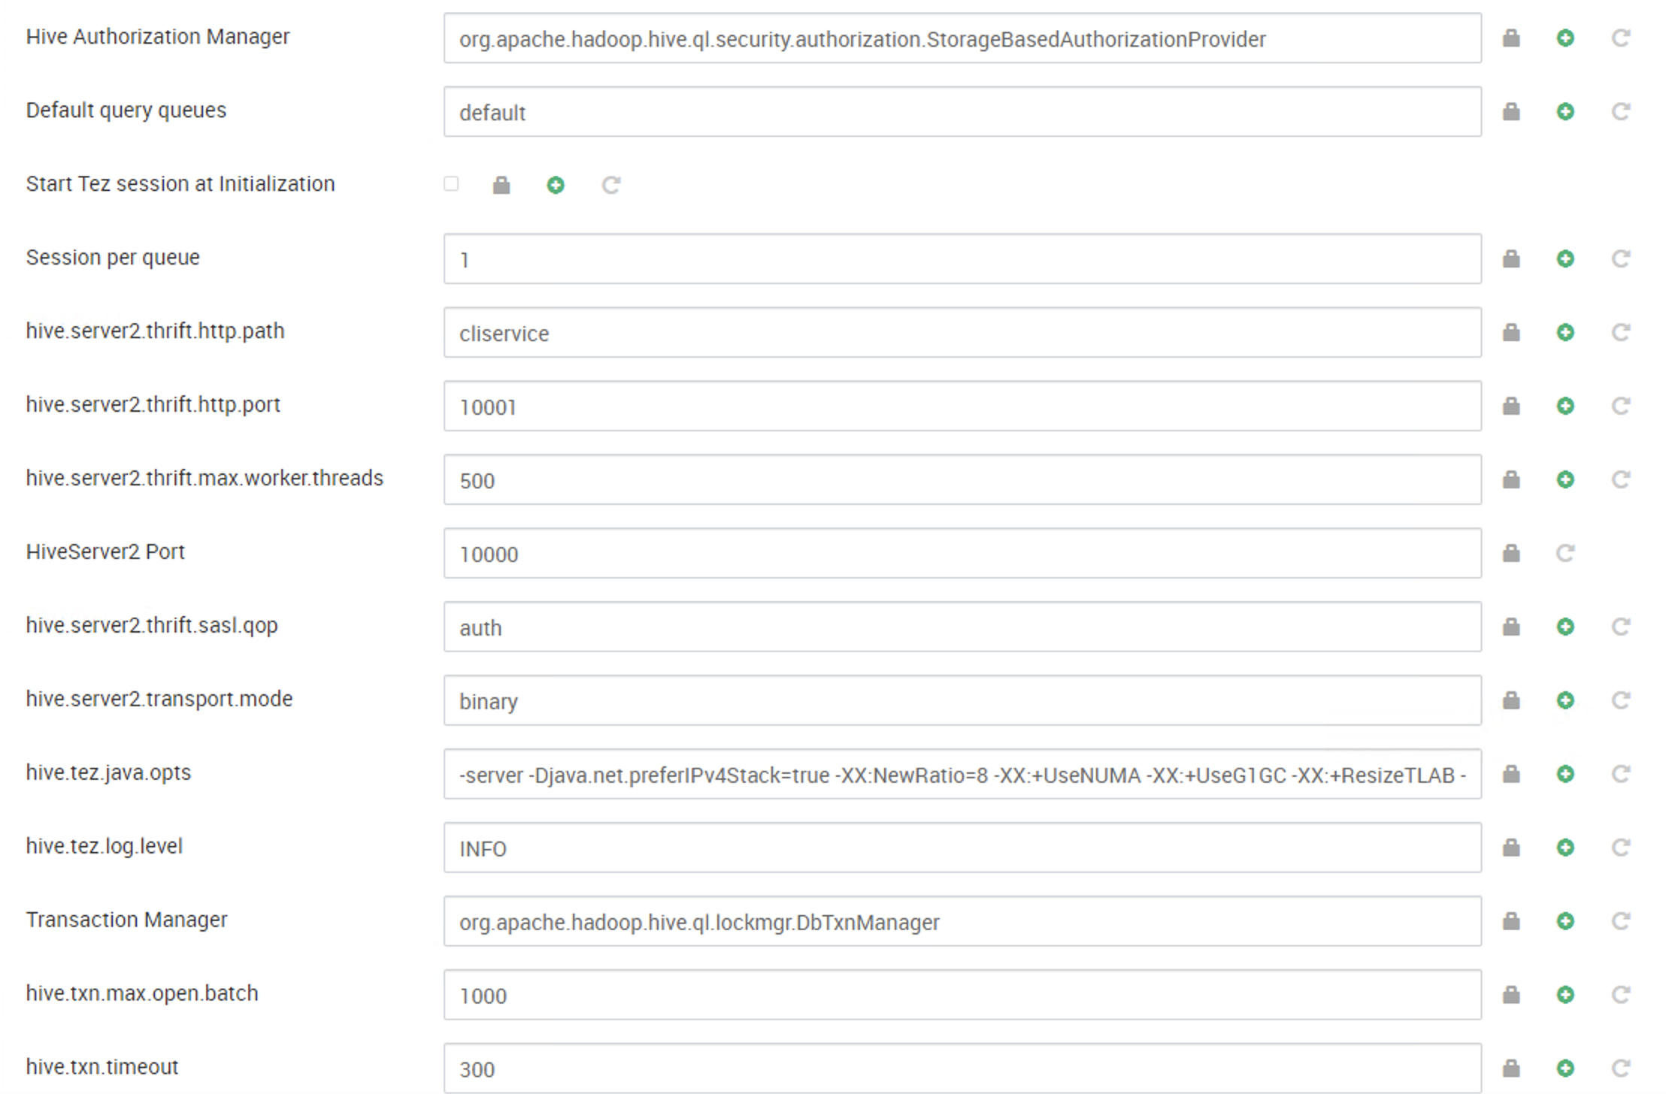
Task: Click lock icon for Start Tez session
Action: click(501, 186)
